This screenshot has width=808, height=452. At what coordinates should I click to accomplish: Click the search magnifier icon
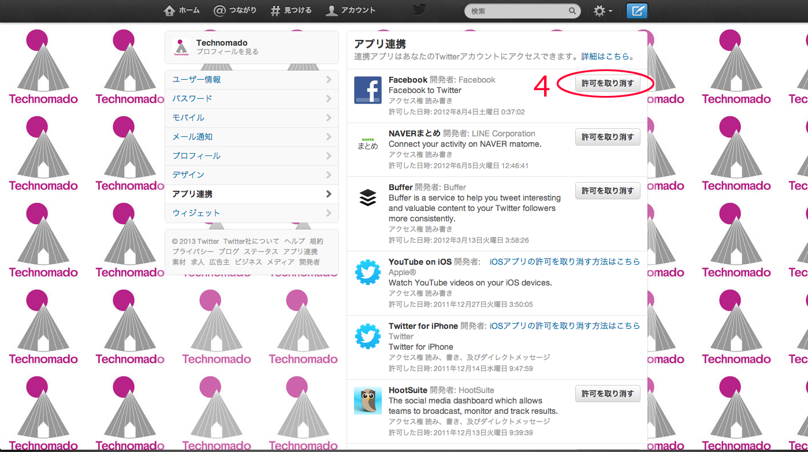tap(572, 11)
